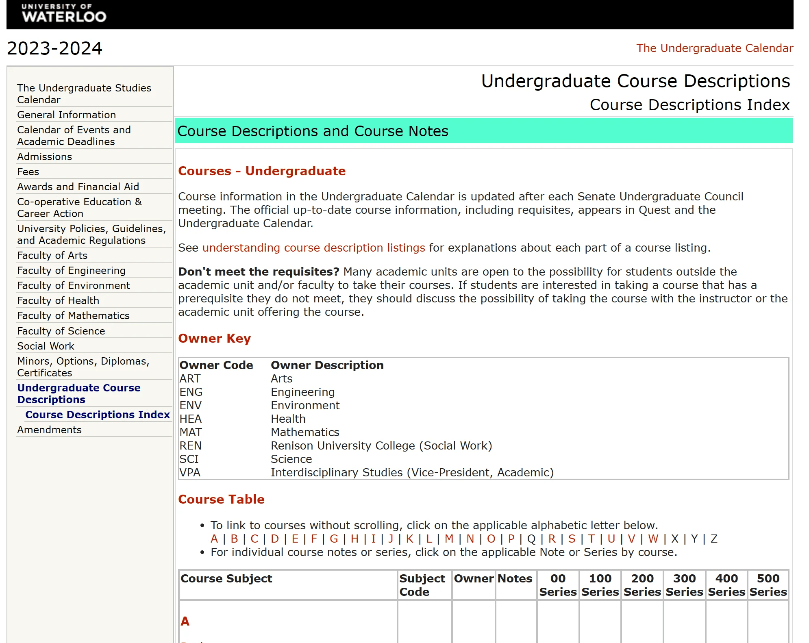809x643 pixels.
Task: Go to General Information page
Action: [x=66, y=115]
